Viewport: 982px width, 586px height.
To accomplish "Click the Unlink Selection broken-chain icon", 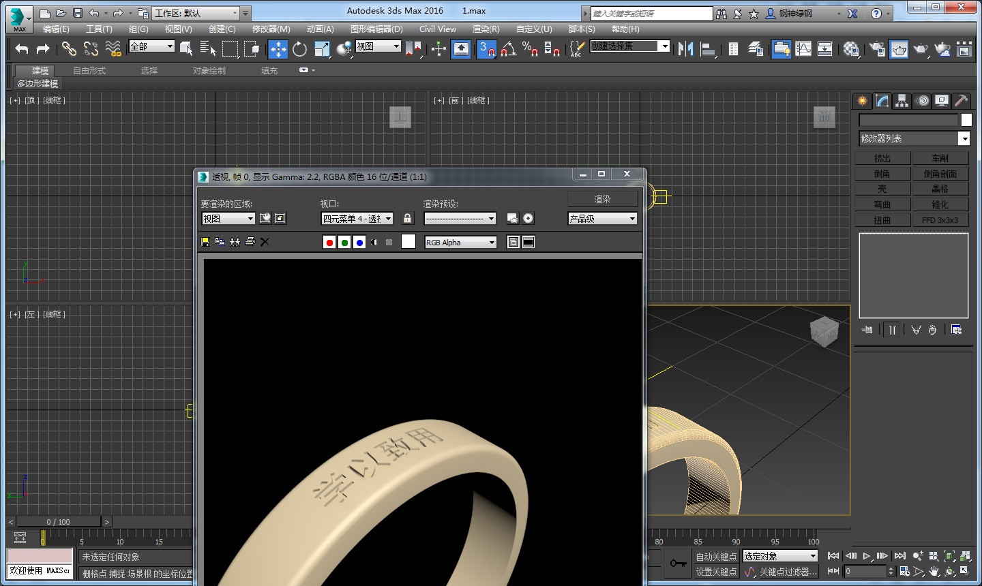I will [91, 48].
